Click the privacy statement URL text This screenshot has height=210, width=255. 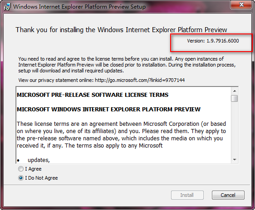coord(140,80)
